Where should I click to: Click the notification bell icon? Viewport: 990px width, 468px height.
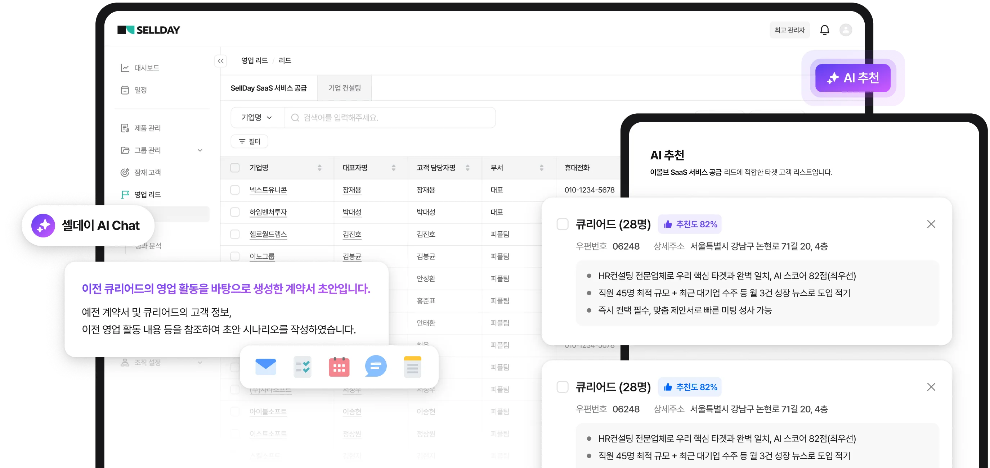824,30
